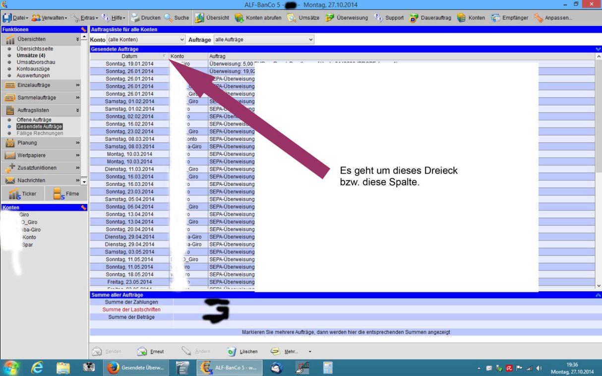Click the Dauerauftrag toolbar icon

click(414, 18)
